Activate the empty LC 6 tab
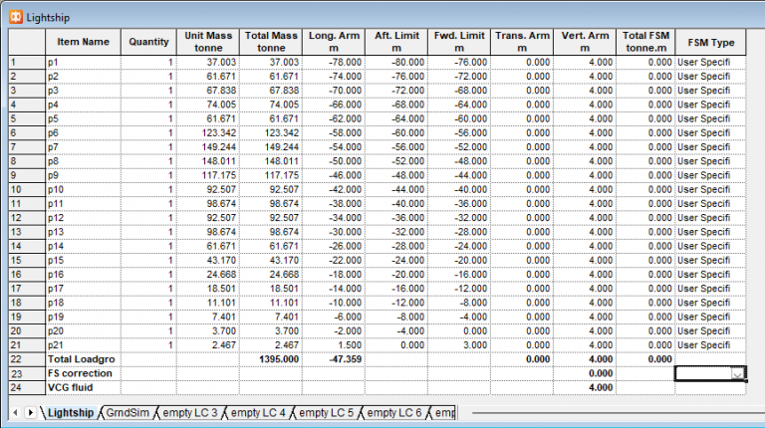Image resolution: width=765 pixels, height=428 pixels. click(x=394, y=412)
